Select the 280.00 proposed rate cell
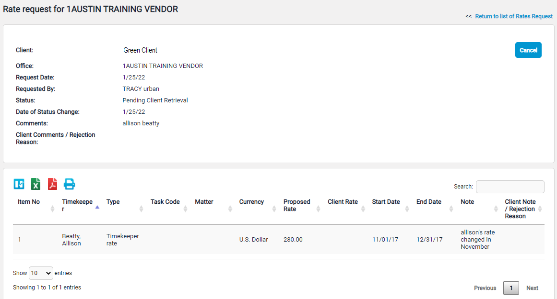Viewport: 557px width, 299px height. pos(293,240)
